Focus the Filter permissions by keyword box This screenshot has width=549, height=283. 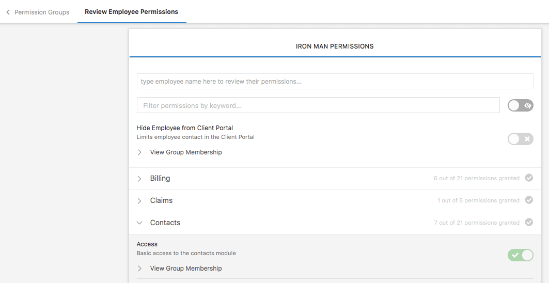[318, 105]
